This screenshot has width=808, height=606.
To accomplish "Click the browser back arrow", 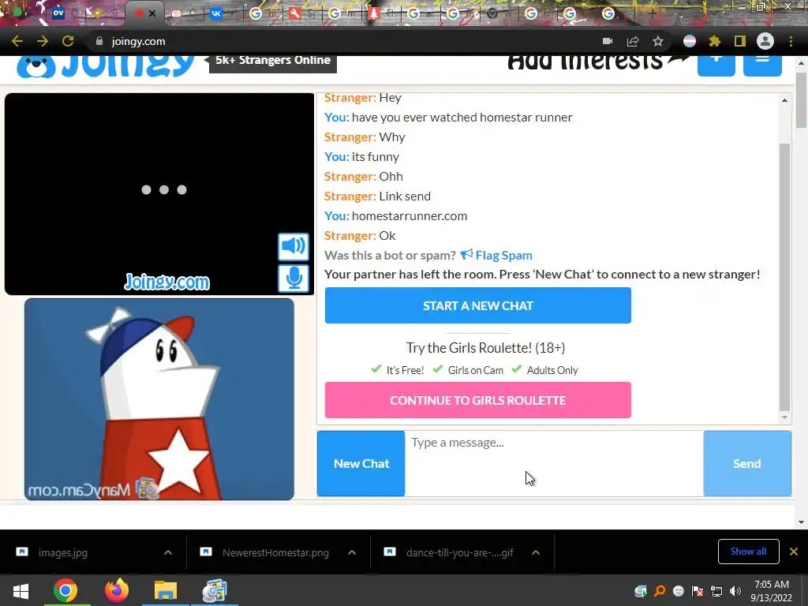I will [17, 41].
